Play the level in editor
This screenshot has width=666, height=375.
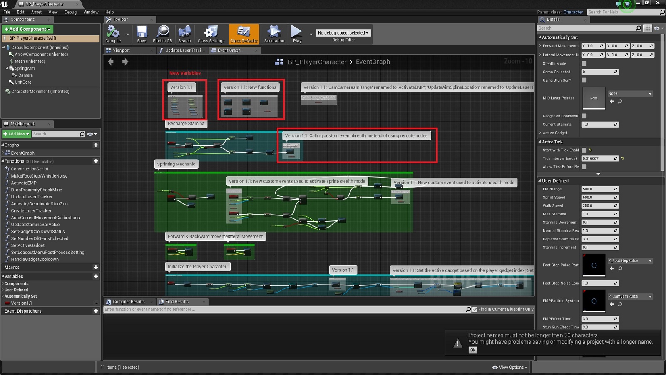point(297,34)
